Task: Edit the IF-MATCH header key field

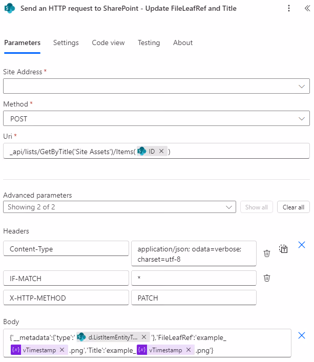Action: (66, 278)
